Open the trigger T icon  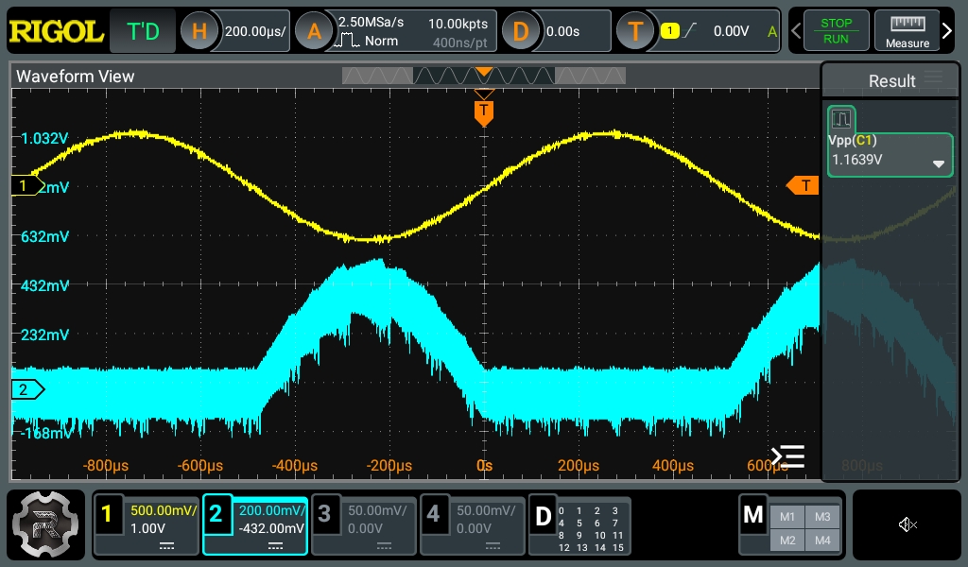point(635,31)
